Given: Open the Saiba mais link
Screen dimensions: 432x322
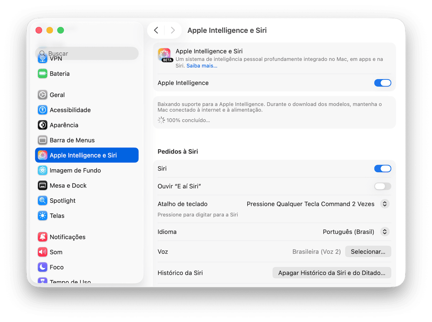Looking at the screenshot, I should pyautogui.click(x=202, y=66).
